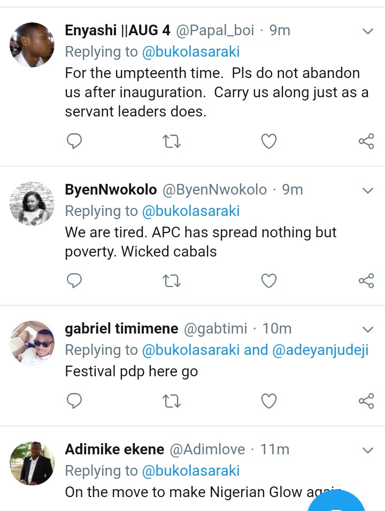Like ByenNwokolo's tweet
The height and width of the screenshot is (511, 385).
coord(268,280)
